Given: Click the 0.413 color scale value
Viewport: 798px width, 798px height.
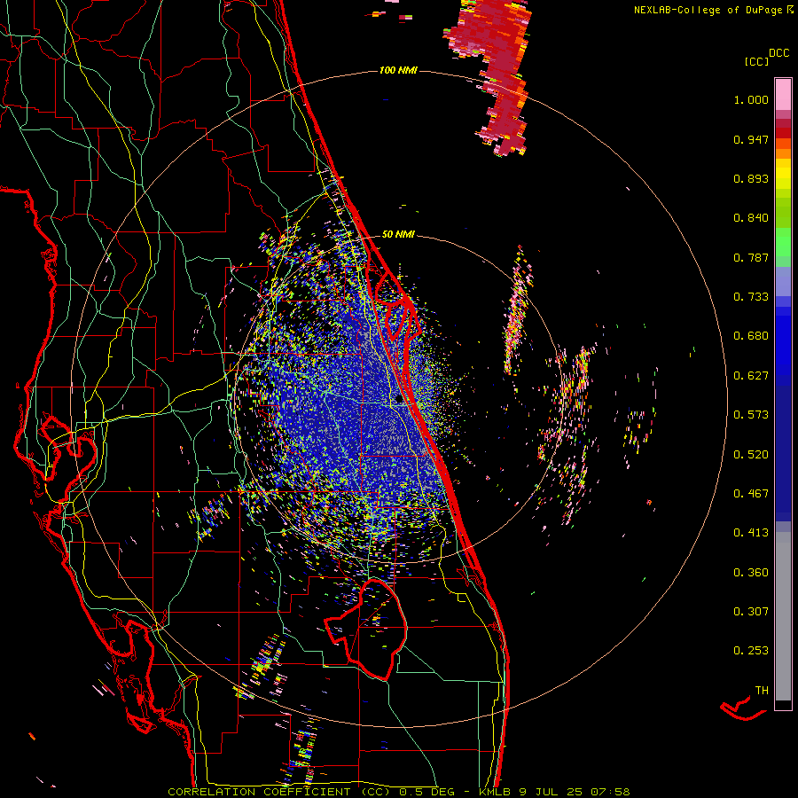Looking at the screenshot, I should (x=751, y=533).
